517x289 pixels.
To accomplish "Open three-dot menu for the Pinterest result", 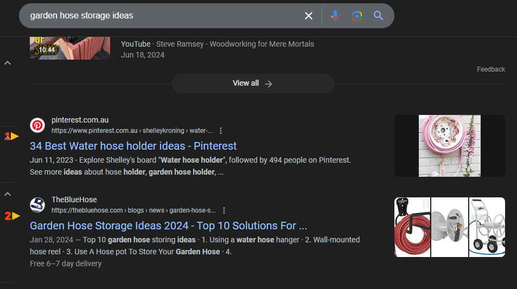I will click(x=221, y=131).
